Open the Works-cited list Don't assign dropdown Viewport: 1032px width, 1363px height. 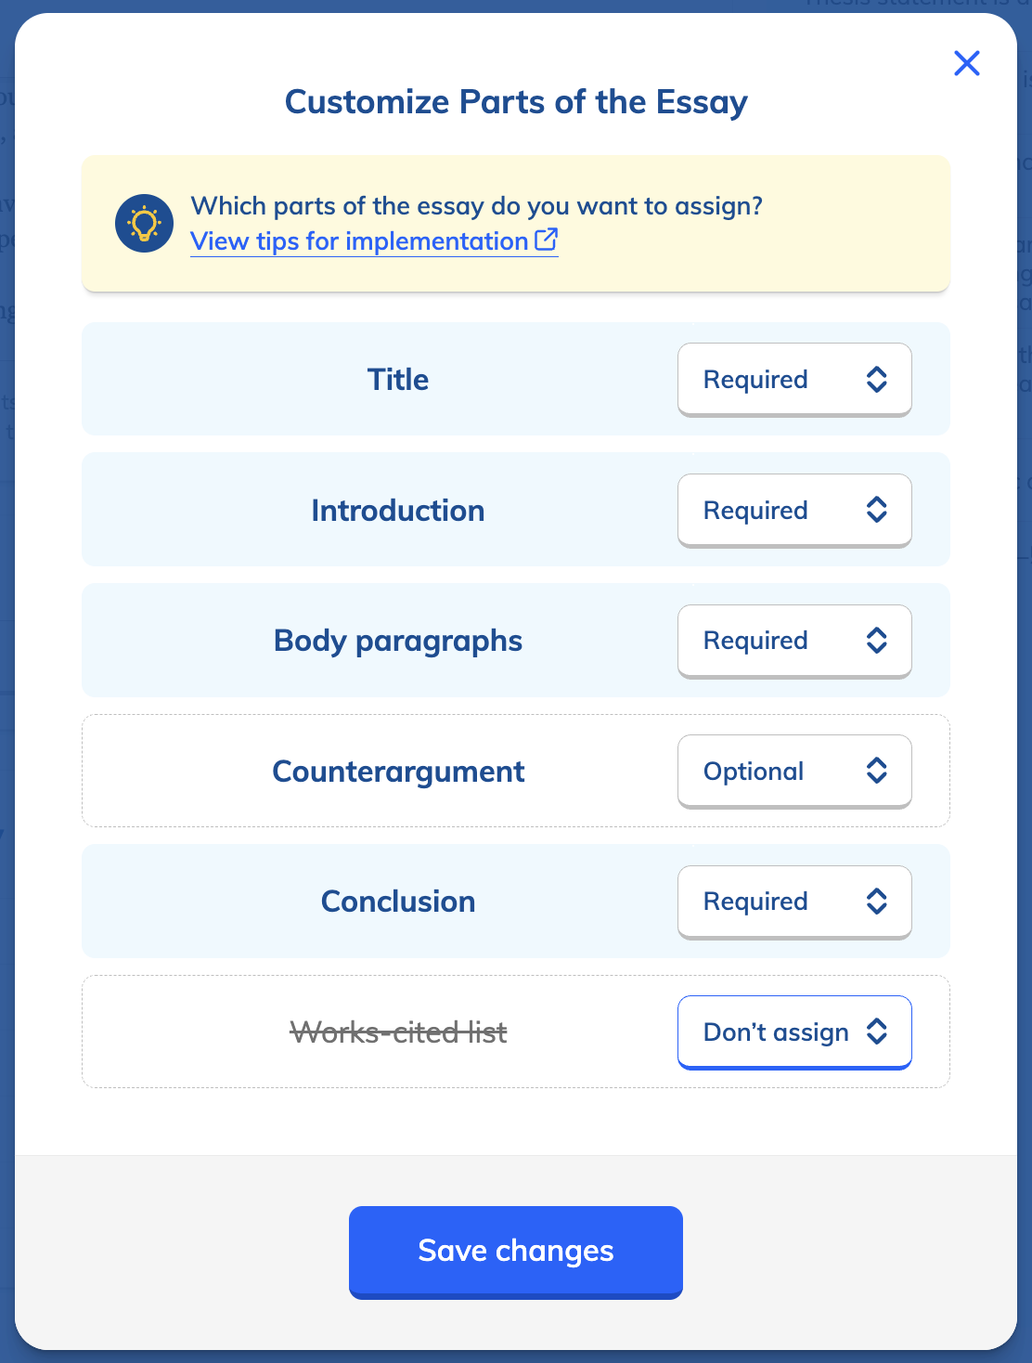coord(794,1032)
